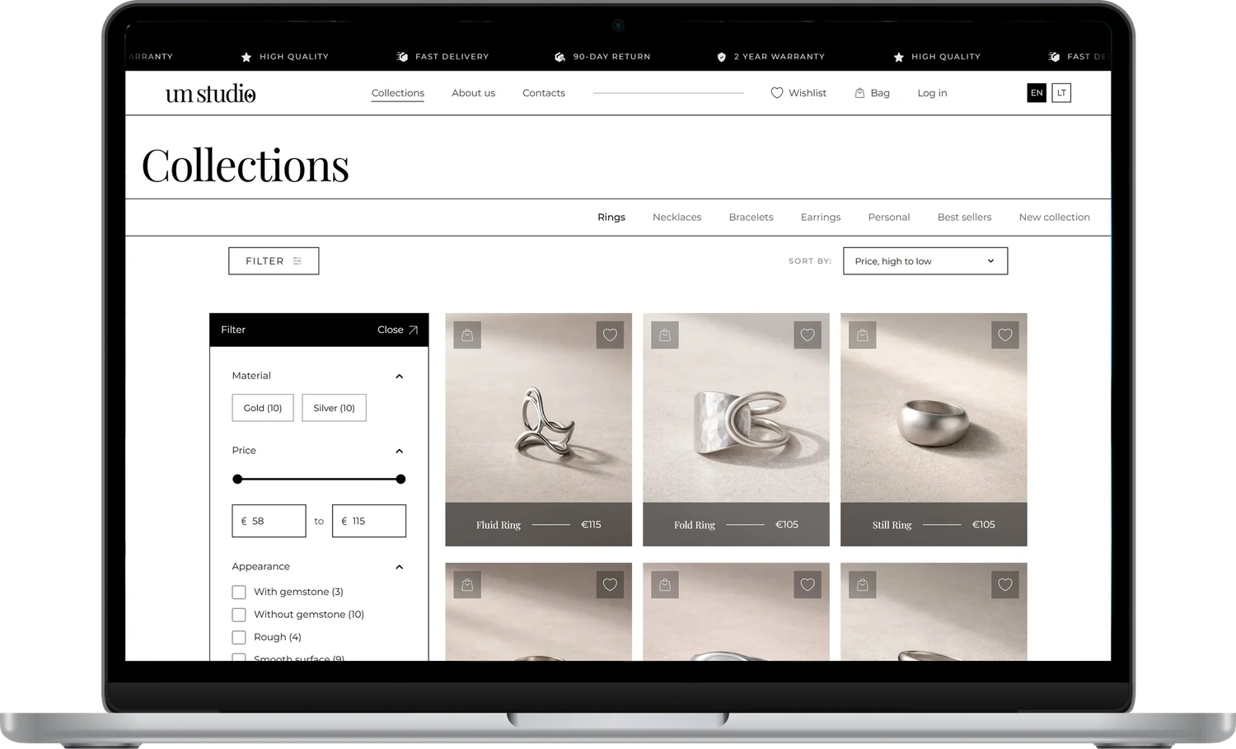Click the maximum price slider handle
The height and width of the screenshot is (749, 1236).
pyautogui.click(x=400, y=480)
